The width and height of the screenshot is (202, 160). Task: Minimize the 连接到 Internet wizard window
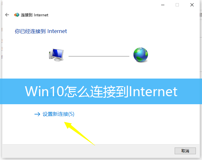click(x=163, y=5)
